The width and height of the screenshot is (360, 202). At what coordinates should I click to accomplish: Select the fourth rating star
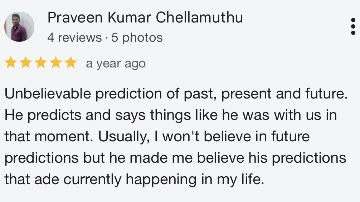[x=56, y=62]
